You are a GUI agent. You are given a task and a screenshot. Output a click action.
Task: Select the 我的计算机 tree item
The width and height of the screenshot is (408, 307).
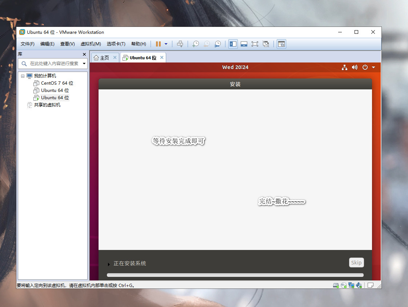tap(45, 76)
